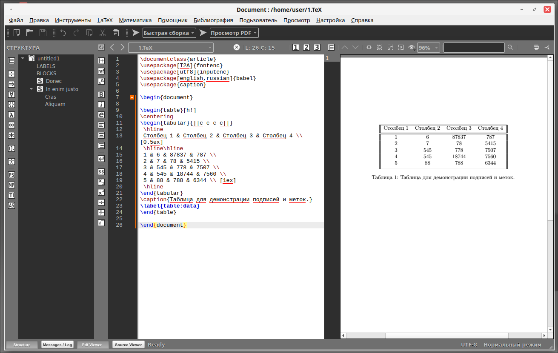Open the lambda Greek letters panel
The image size is (558, 353).
click(12, 115)
